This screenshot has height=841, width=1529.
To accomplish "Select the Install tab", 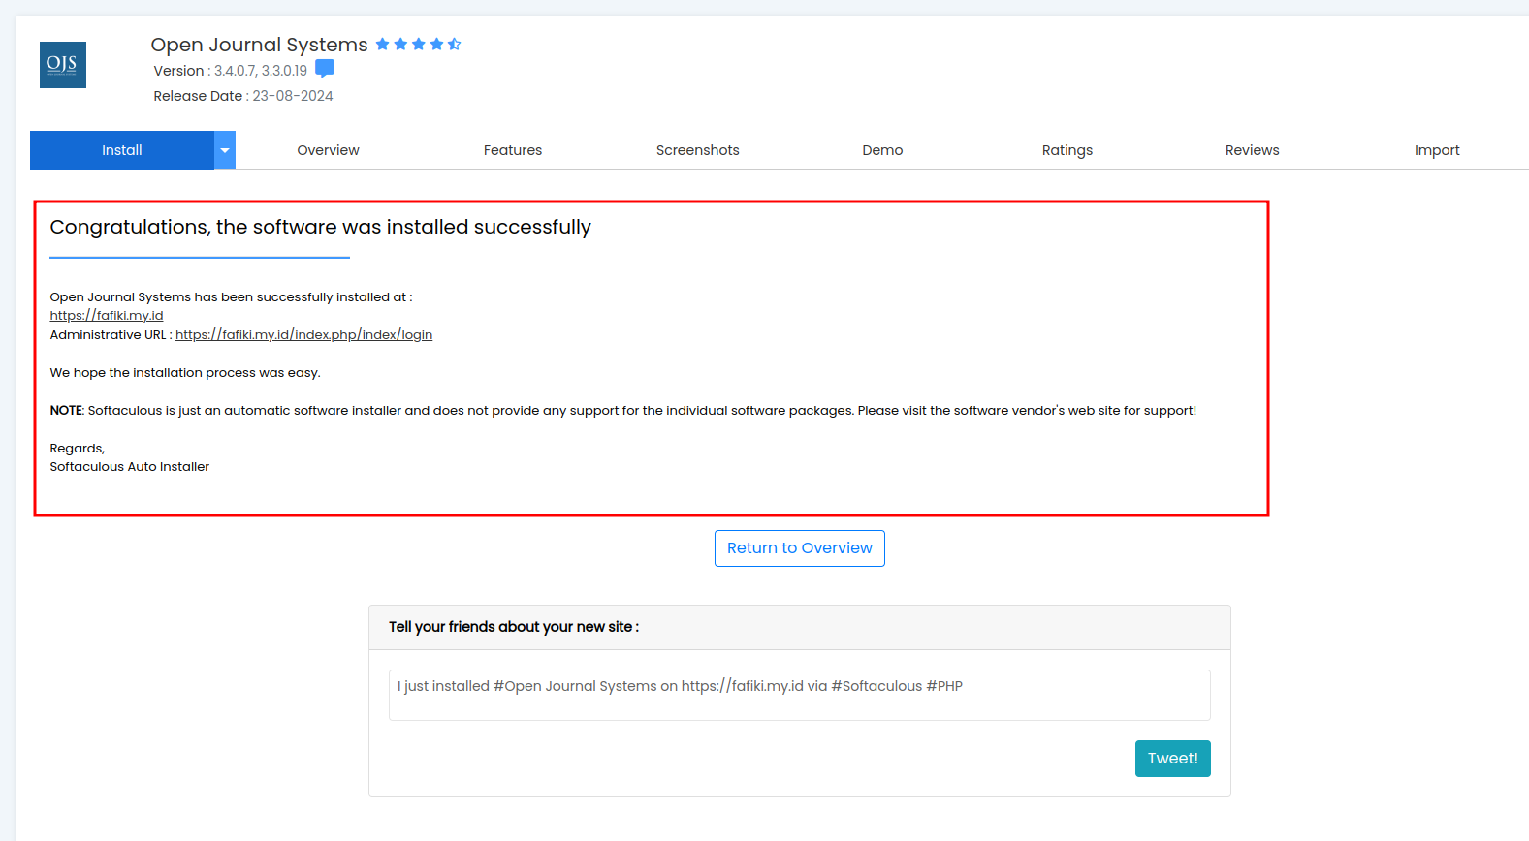I will point(122,150).
